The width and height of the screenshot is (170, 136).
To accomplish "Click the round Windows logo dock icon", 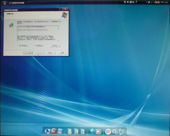I will point(108,131).
